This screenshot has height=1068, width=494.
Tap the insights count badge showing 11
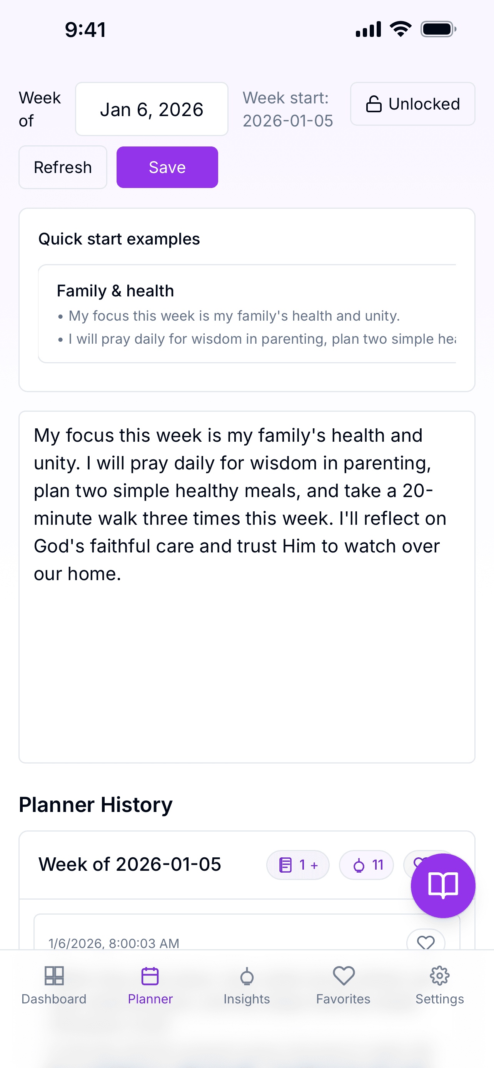pyautogui.click(x=366, y=865)
